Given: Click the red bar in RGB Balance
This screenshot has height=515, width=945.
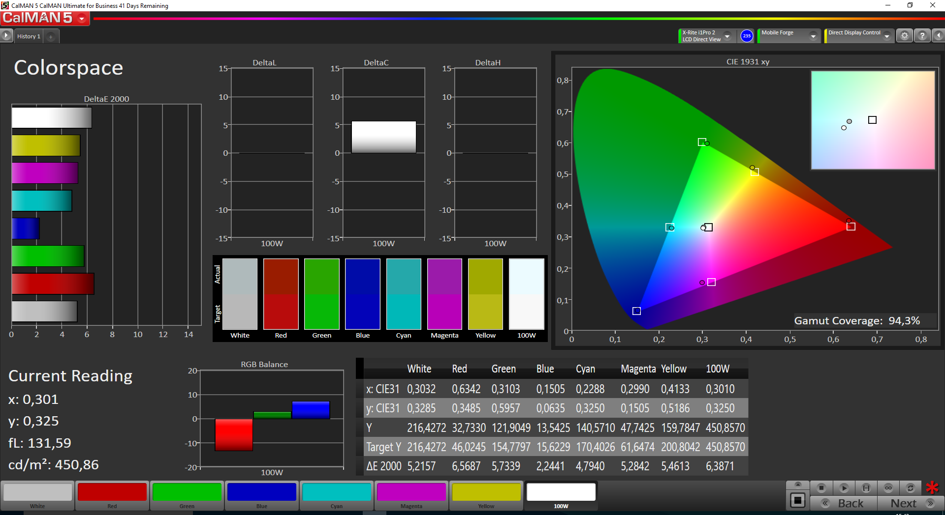Looking at the screenshot, I should (x=234, y=434).
